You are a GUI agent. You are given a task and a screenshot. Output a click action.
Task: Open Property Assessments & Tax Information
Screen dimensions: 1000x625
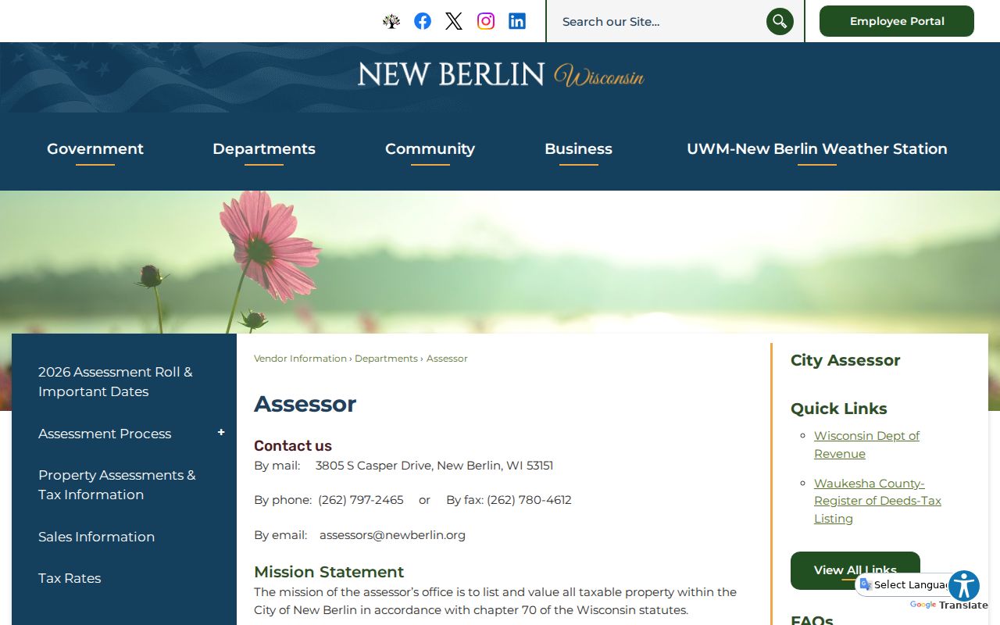coord(117,484)
